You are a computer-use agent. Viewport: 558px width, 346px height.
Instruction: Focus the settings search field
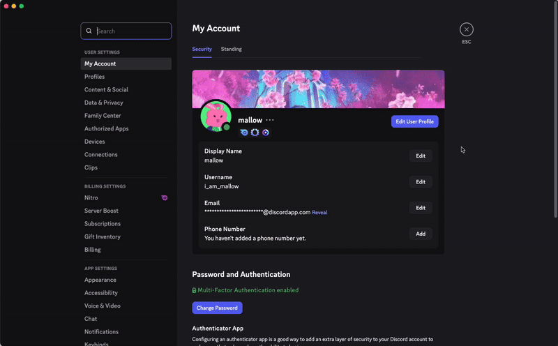point(131,31)
